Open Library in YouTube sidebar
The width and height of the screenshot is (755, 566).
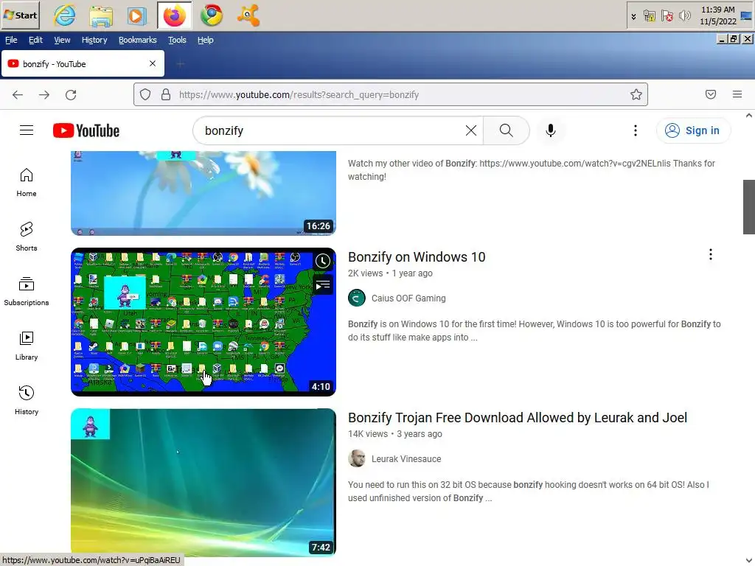click(x=27, y=346)
